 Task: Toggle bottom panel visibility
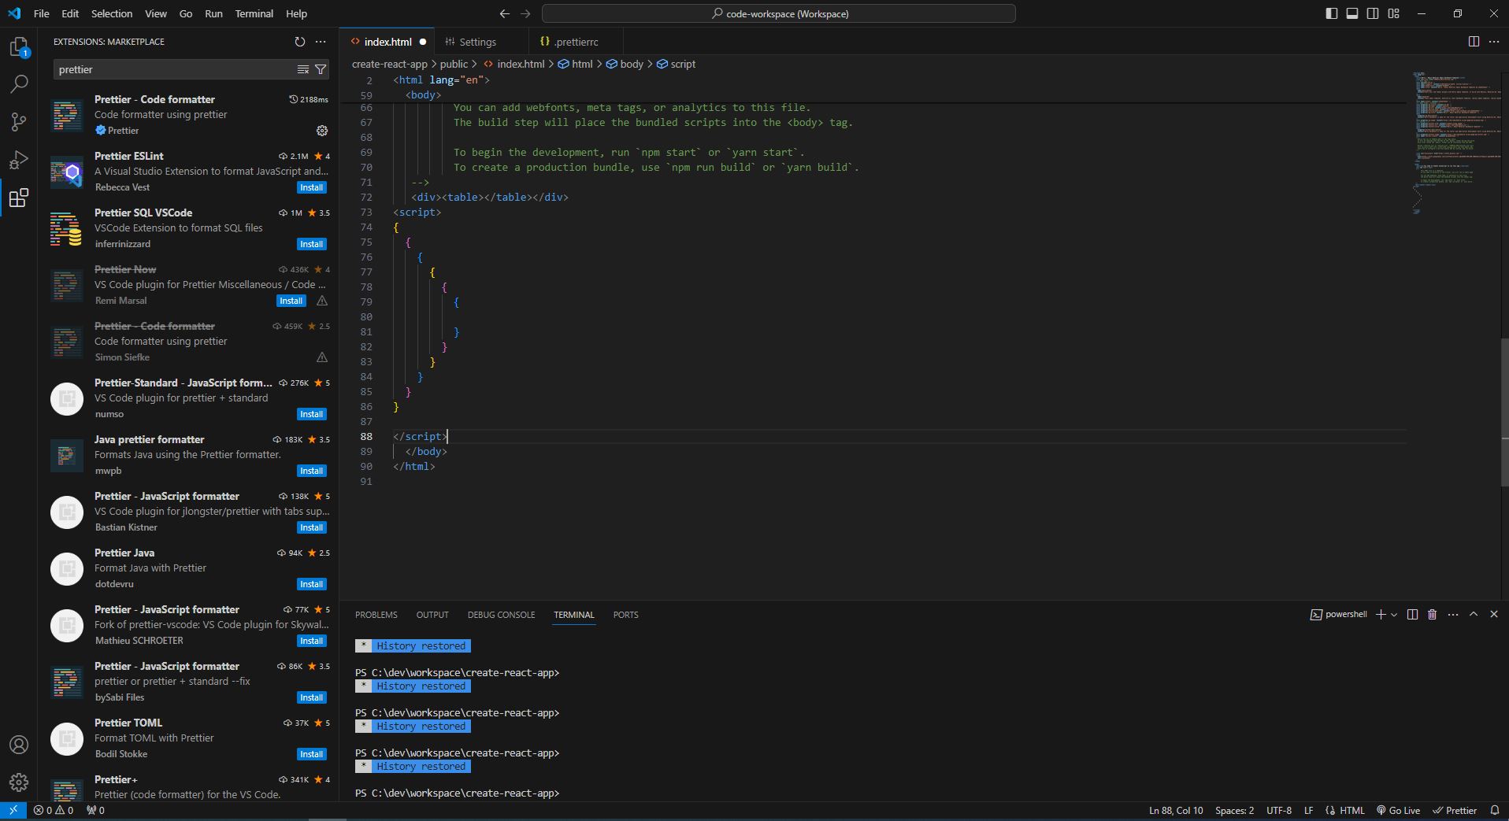pyautogui.click(x=1352, y=13)
